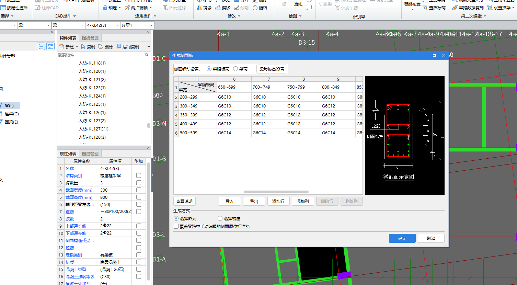The width and height of the screenshot is (517, 285).
Task: Expand component toolbar overflow arrows
Action: point(149,47)
